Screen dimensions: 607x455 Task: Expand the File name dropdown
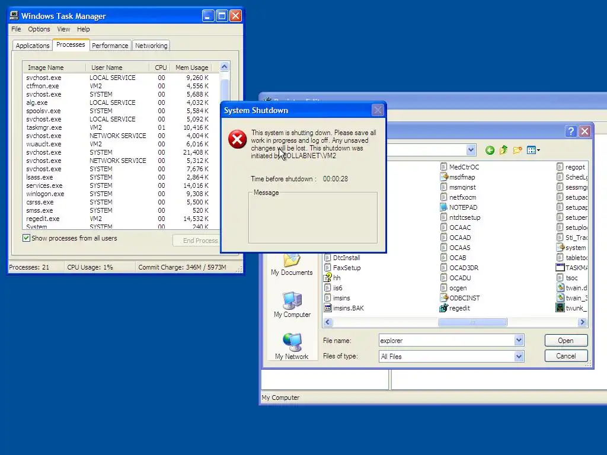coord(519,341)
